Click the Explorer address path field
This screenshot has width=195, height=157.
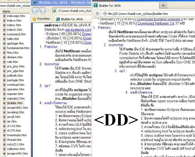[x=15, y=6]
